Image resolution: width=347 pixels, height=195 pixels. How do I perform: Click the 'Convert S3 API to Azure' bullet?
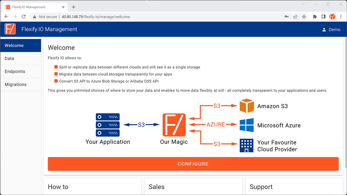[x=109, y=81]
